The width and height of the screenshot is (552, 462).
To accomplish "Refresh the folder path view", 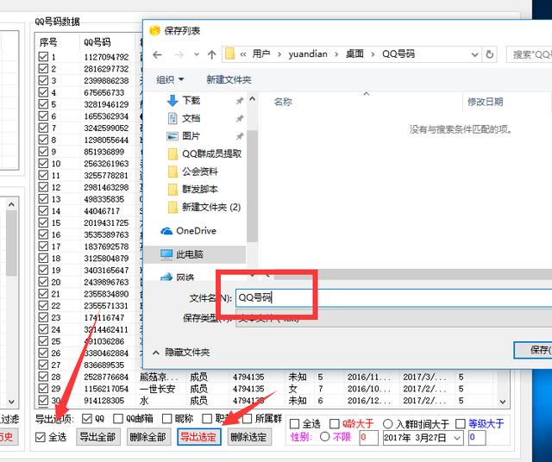I will (x=489, y=54).
